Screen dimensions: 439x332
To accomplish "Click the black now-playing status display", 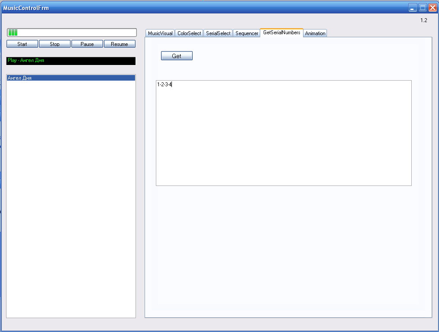I will coord(71,61).
